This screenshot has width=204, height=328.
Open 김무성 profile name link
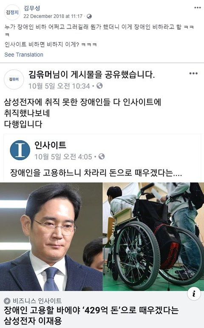tap(32, 8)
